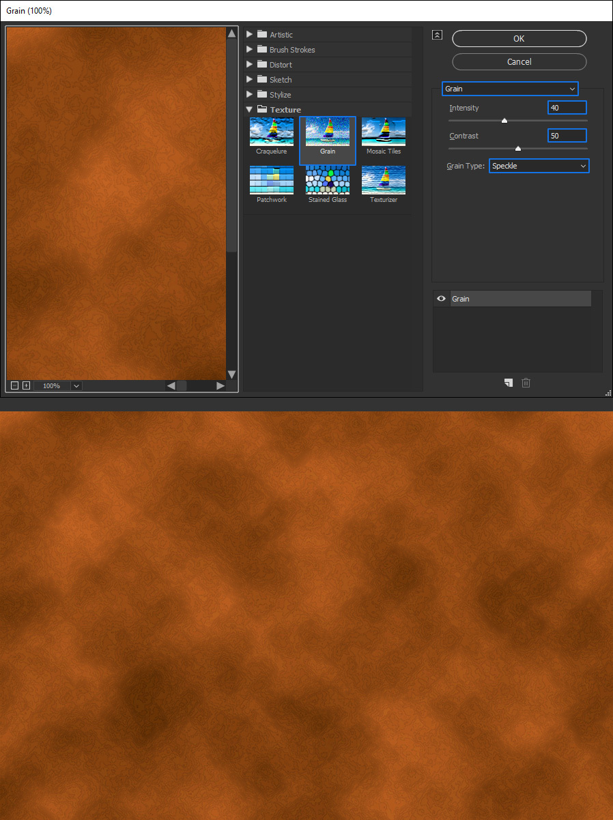Open the preview zoom percentage dropdown
Screen dimensions: 613x820
[x=76, y=385]
